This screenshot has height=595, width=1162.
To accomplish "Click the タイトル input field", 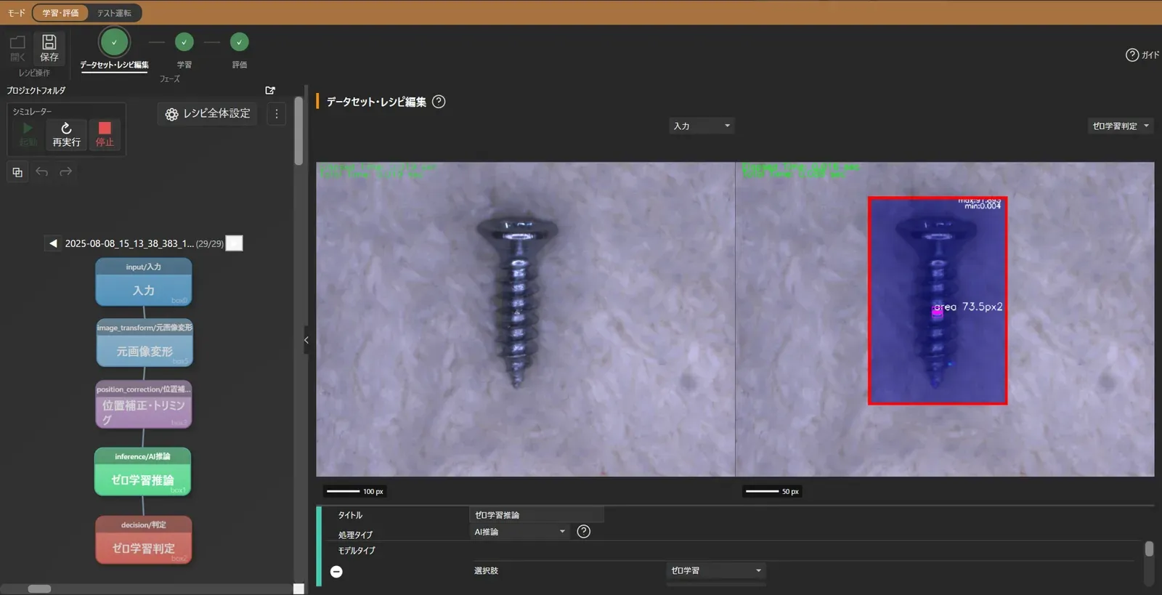I will click(x=537, y=515).
